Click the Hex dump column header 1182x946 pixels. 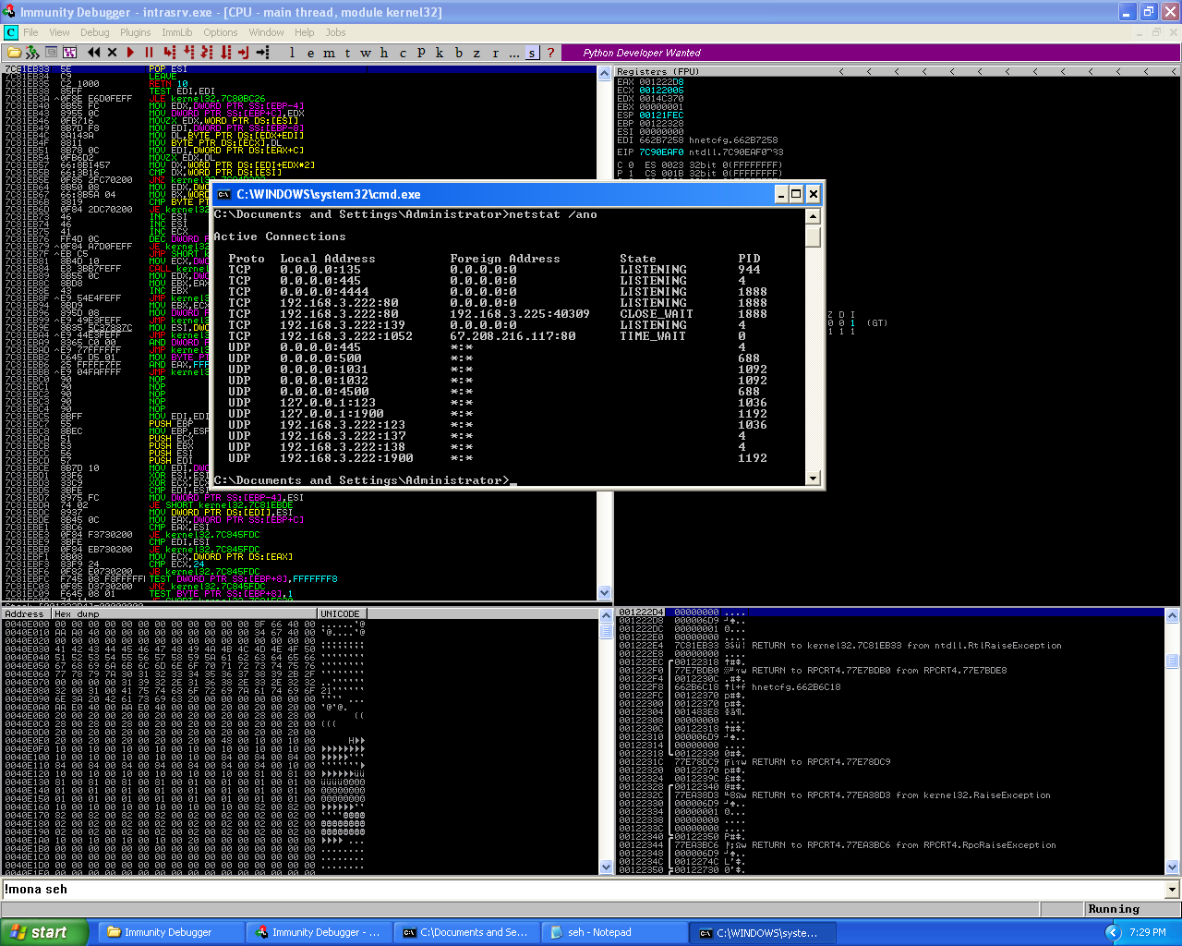pos(185,613)
